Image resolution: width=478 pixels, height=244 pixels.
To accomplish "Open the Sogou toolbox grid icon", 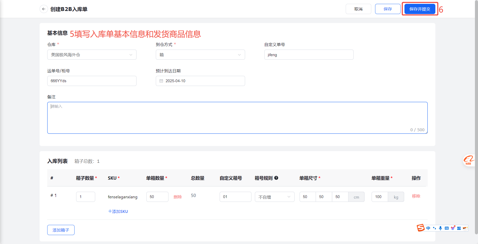I will tap(459, 228).
